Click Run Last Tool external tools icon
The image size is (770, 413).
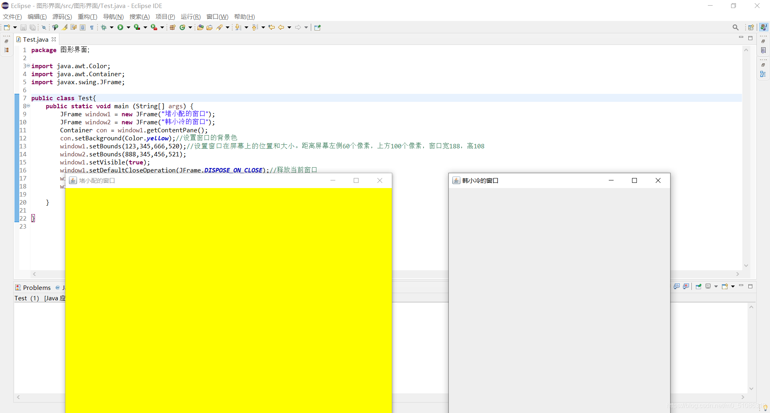154,27
